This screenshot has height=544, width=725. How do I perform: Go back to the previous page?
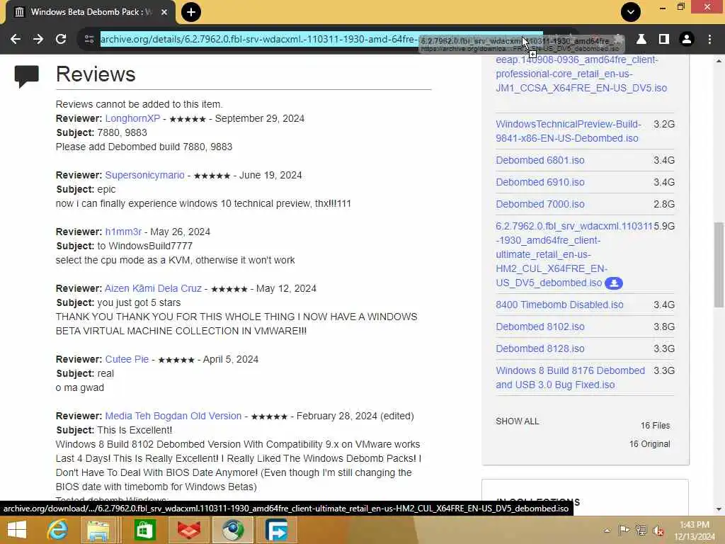point(16,40)
